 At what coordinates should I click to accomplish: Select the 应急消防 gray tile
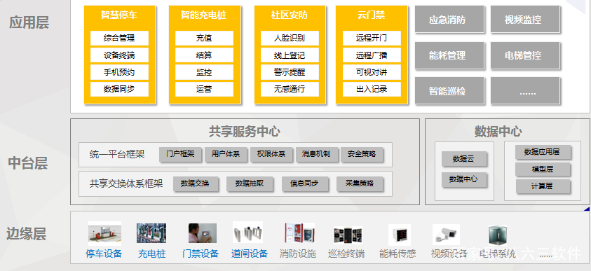point(449,19)
